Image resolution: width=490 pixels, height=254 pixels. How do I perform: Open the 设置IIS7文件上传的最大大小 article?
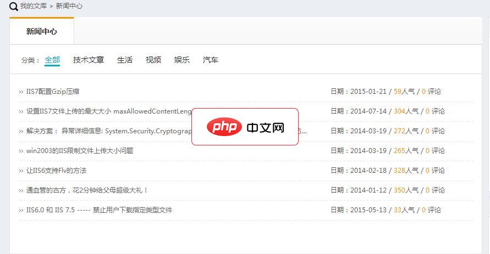coord(109,111)
